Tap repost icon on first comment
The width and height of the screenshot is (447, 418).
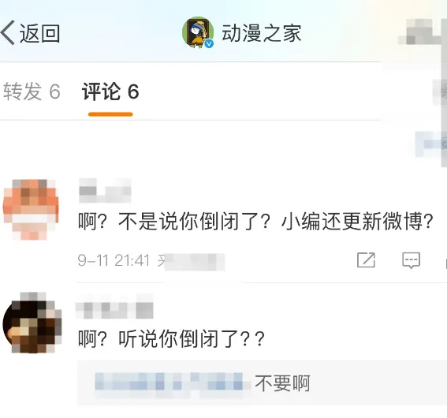tap(366, 260)
